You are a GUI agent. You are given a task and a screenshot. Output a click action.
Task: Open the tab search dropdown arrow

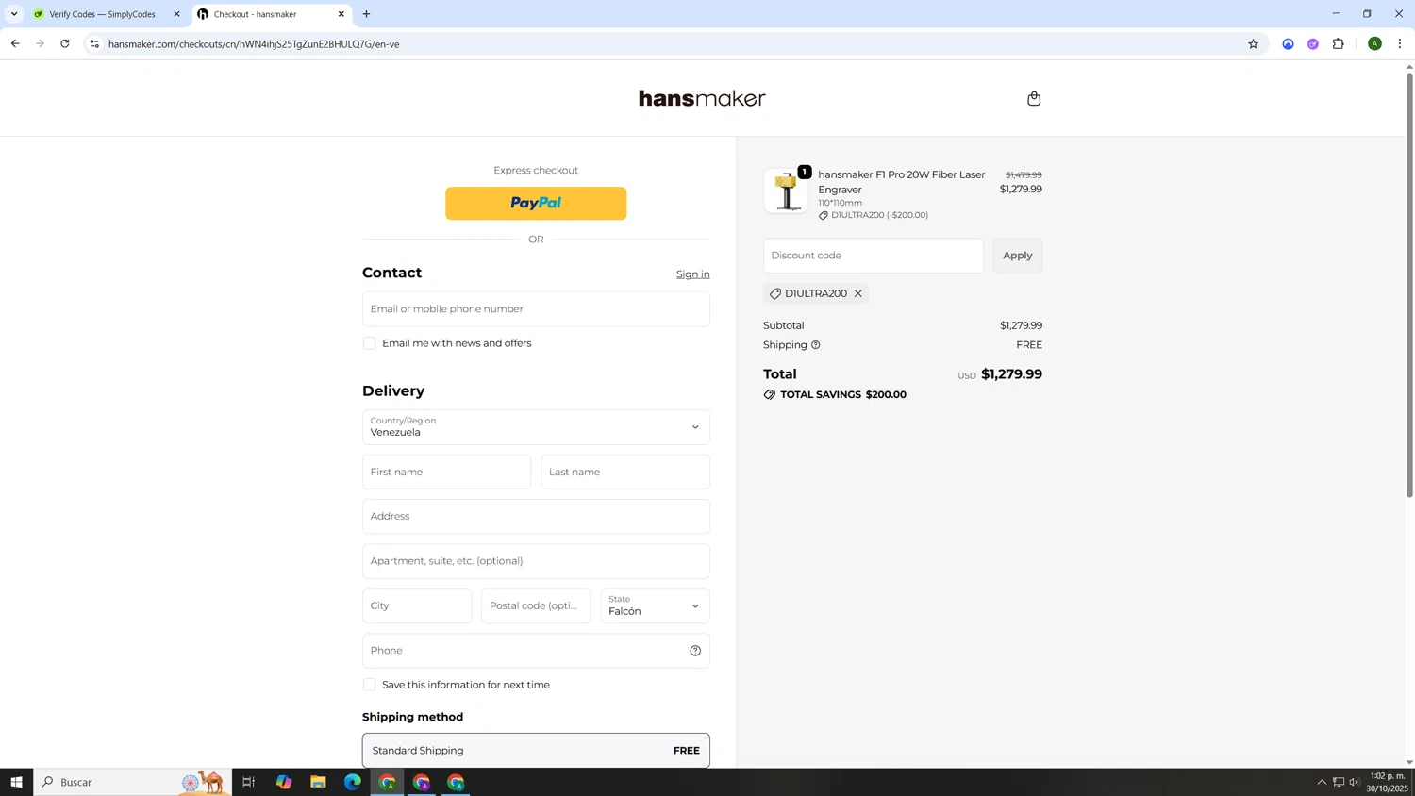[14, 14]
